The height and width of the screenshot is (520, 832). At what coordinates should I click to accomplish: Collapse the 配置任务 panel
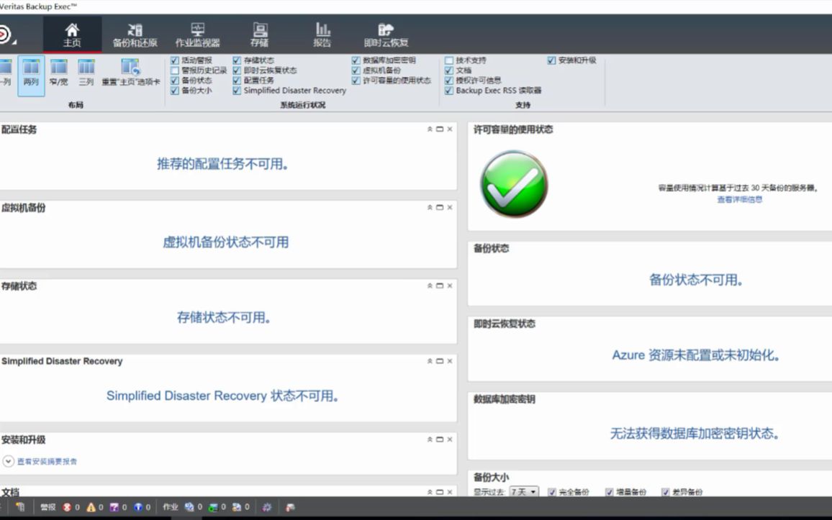pos(430,129)
